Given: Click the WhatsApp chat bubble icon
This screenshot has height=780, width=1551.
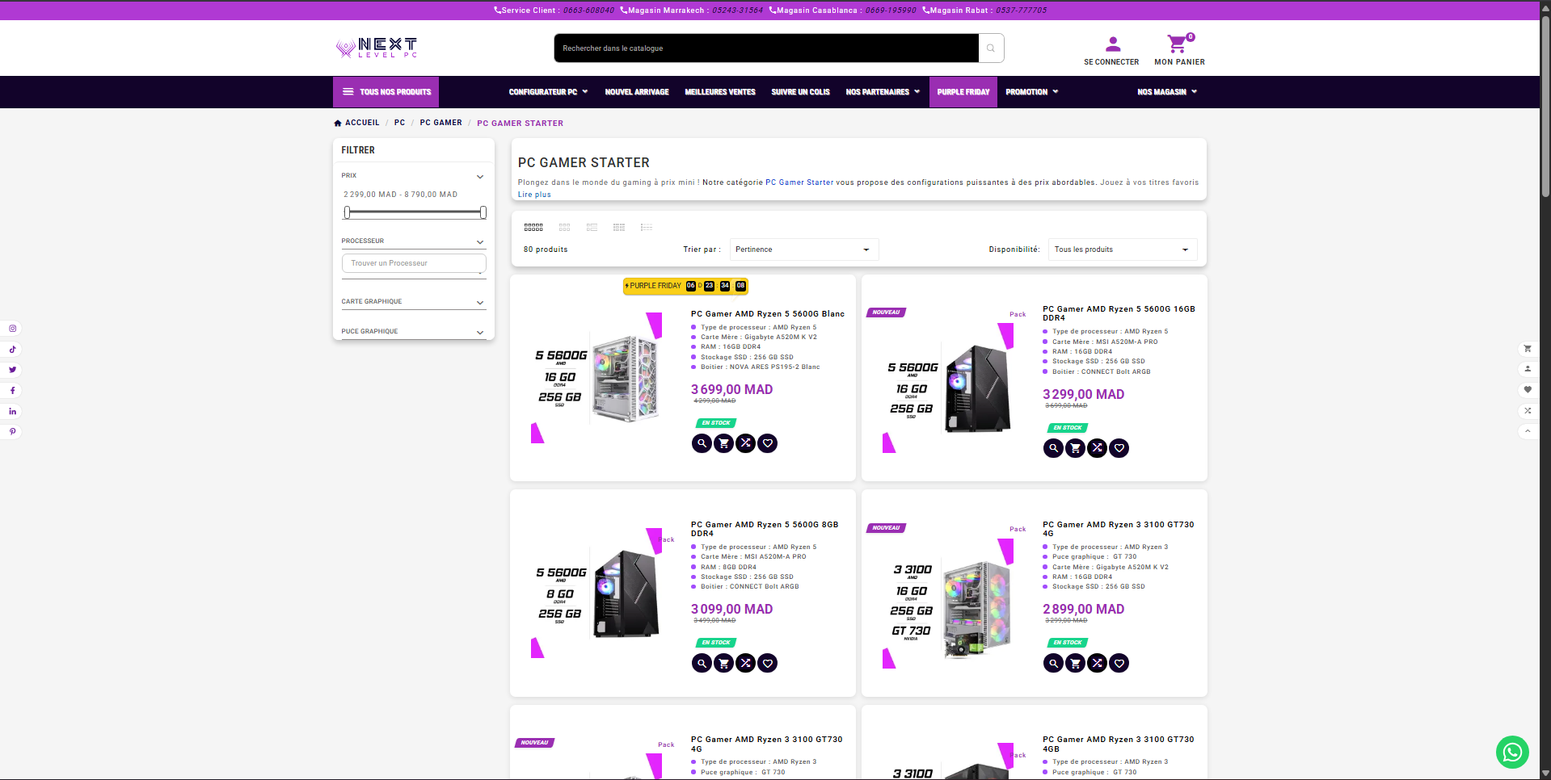Looking at the screenshot, I should tap(1511, 752).
